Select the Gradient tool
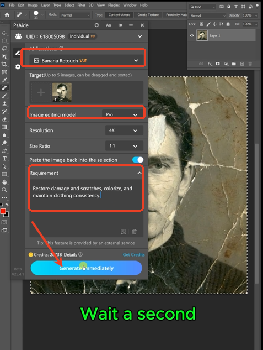The width and height of the screenshot is (263, 350). 4,127
